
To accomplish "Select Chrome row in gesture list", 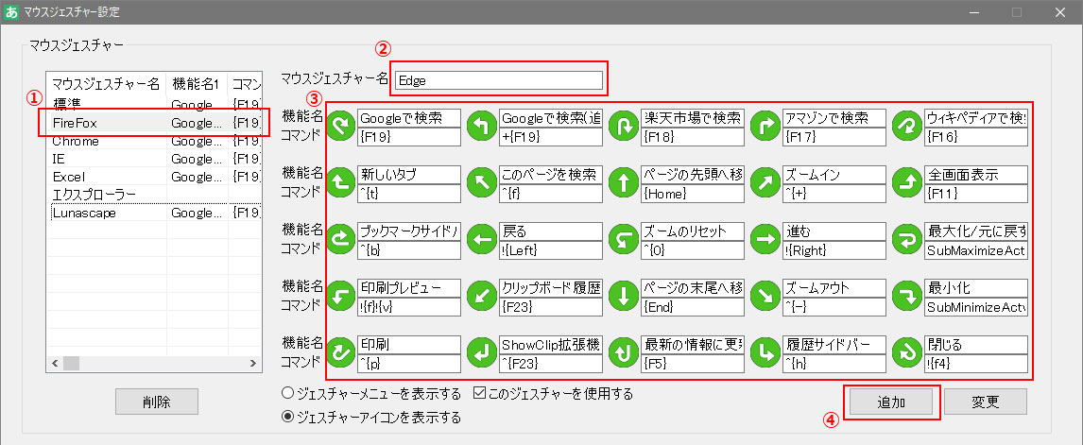I will tap(154, 141).
